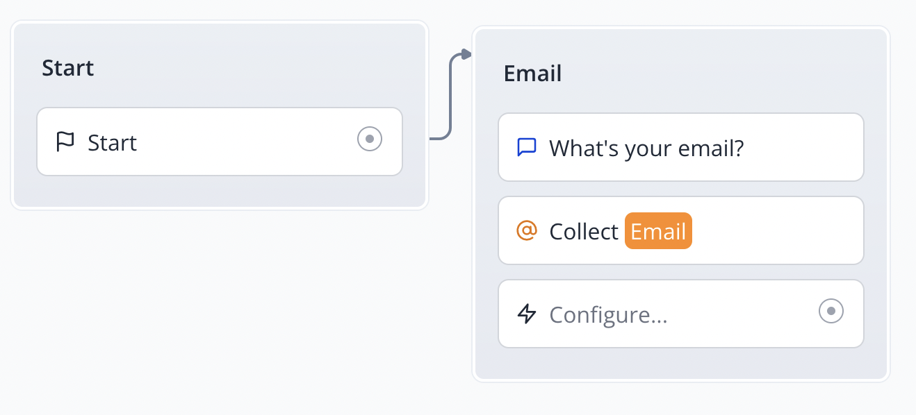916x415 pixels.
Task: Click the orange Email variable tag
Action: pos(657,230)
